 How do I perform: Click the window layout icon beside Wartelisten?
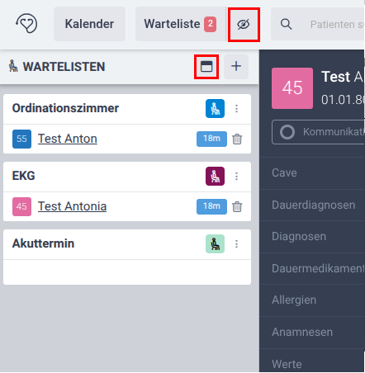206,67
